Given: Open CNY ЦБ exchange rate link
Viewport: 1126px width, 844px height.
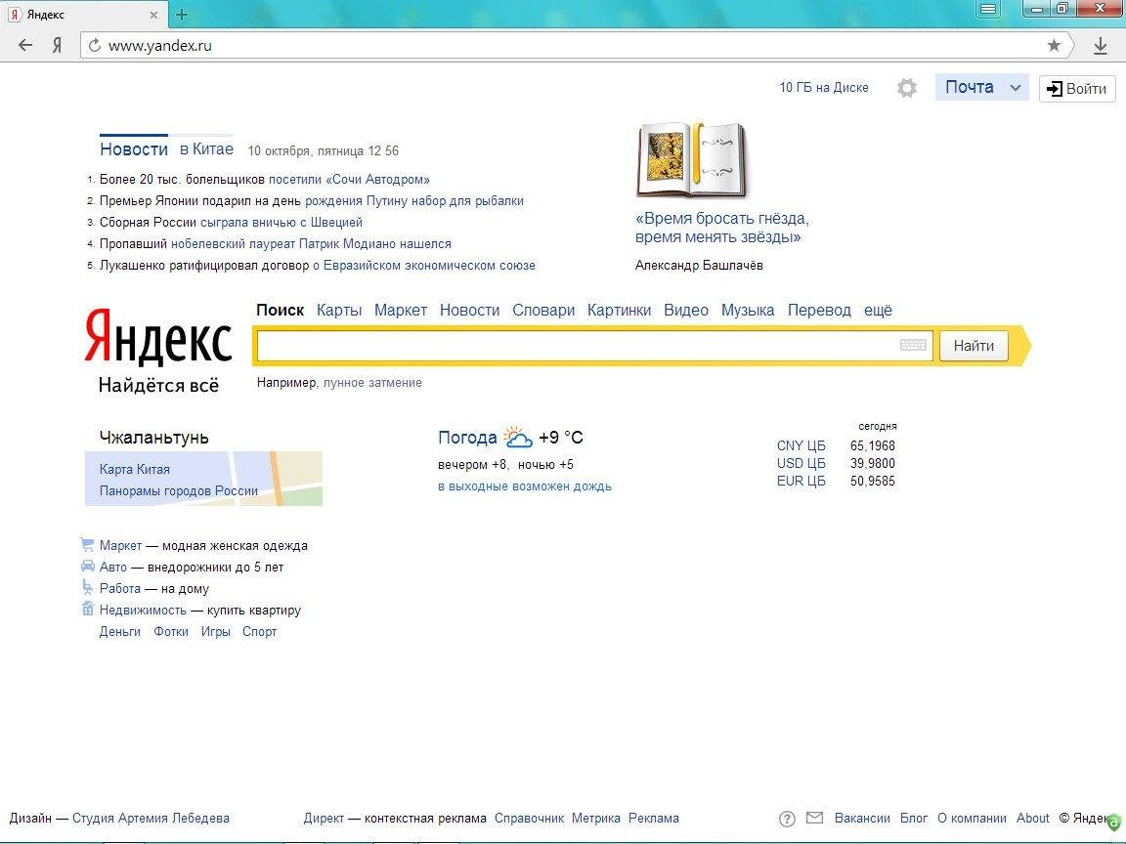Looking at the screenshot, I should [801, 445].
